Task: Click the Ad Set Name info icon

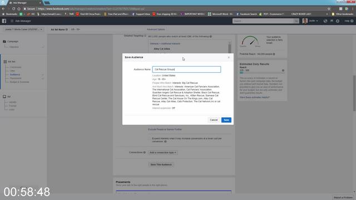Action: [67, 29]
